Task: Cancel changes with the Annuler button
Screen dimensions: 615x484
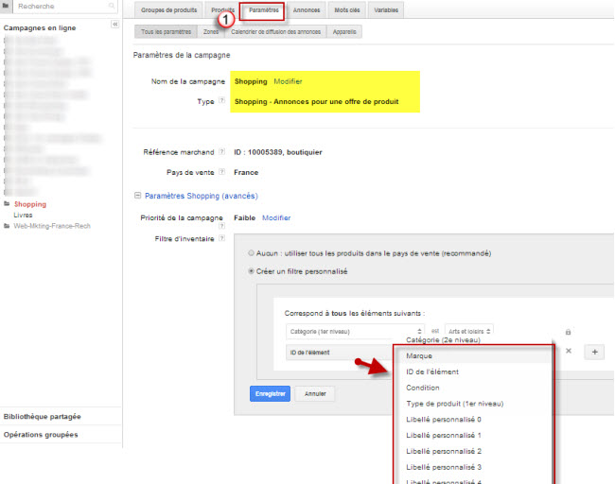Action: pos(315,394)
